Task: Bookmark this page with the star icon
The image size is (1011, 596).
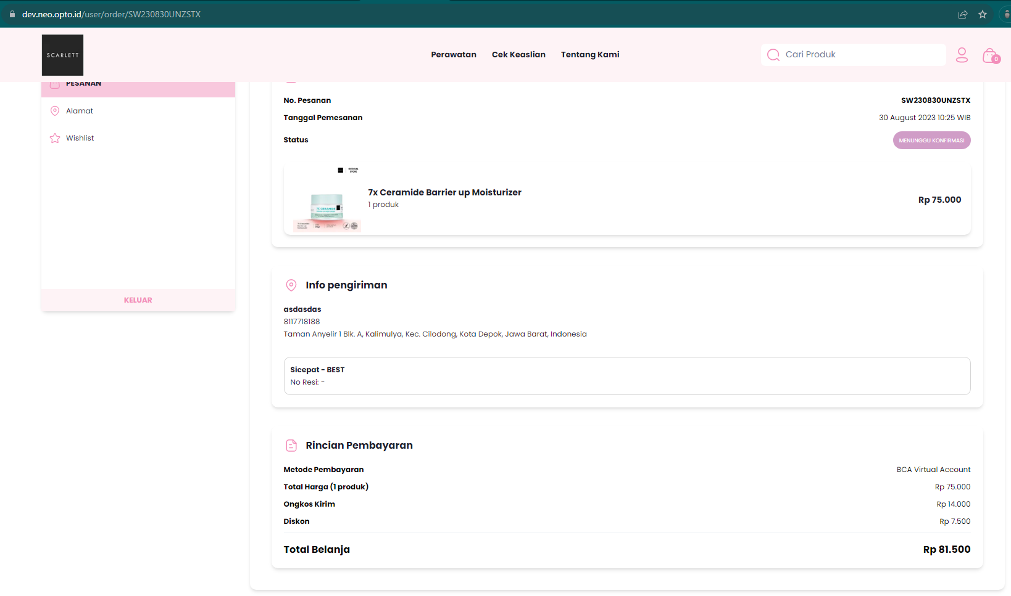Action: [x=983, y=14]
